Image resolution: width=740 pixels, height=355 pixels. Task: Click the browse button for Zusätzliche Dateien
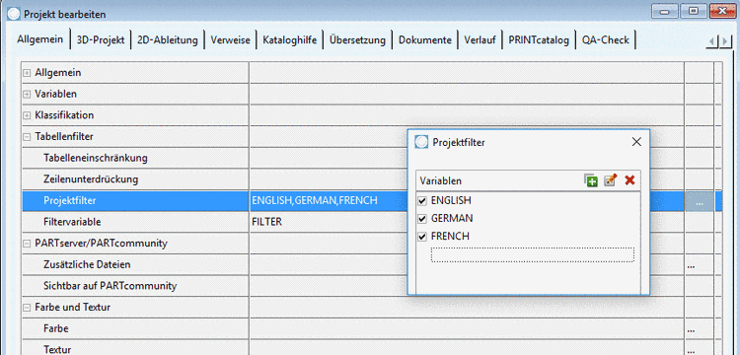692,266
